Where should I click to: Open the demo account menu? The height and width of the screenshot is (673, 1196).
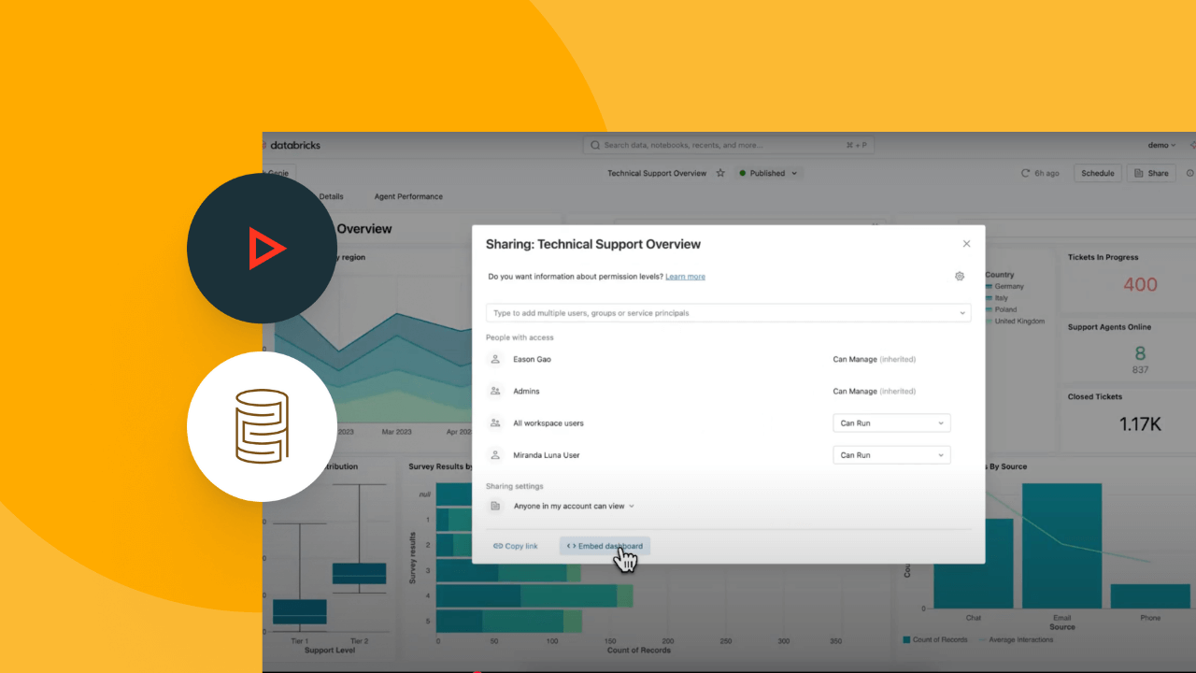(x=1161, y=145)
